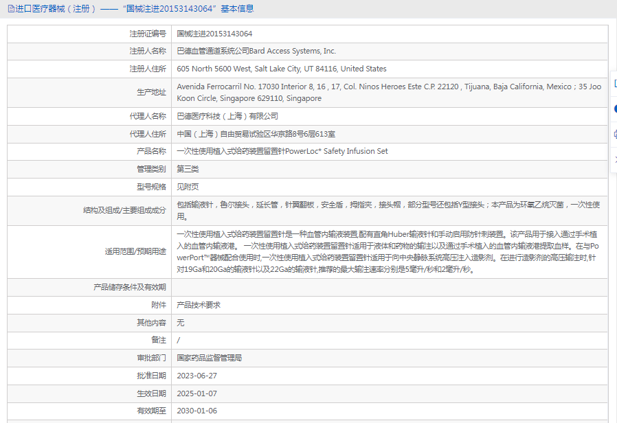The height and width of the screenshot is (423, 617).
Task: Click the 注册人住所 label
Action: click(148, 69)
